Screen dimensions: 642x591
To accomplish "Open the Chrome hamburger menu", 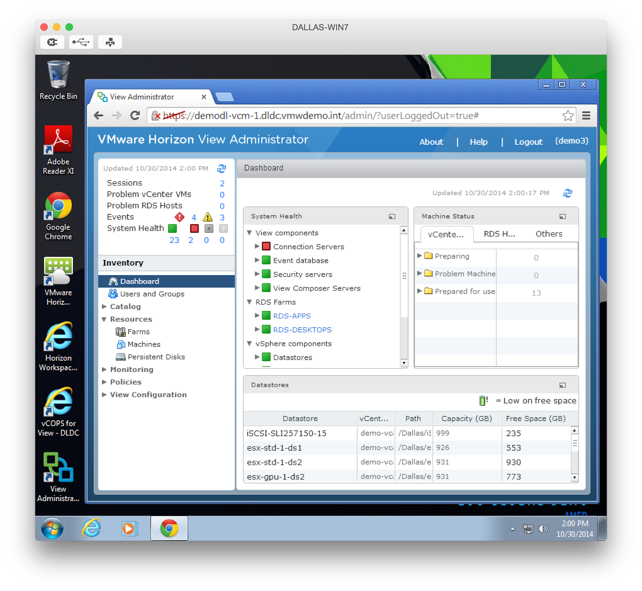I will [586, 116].
